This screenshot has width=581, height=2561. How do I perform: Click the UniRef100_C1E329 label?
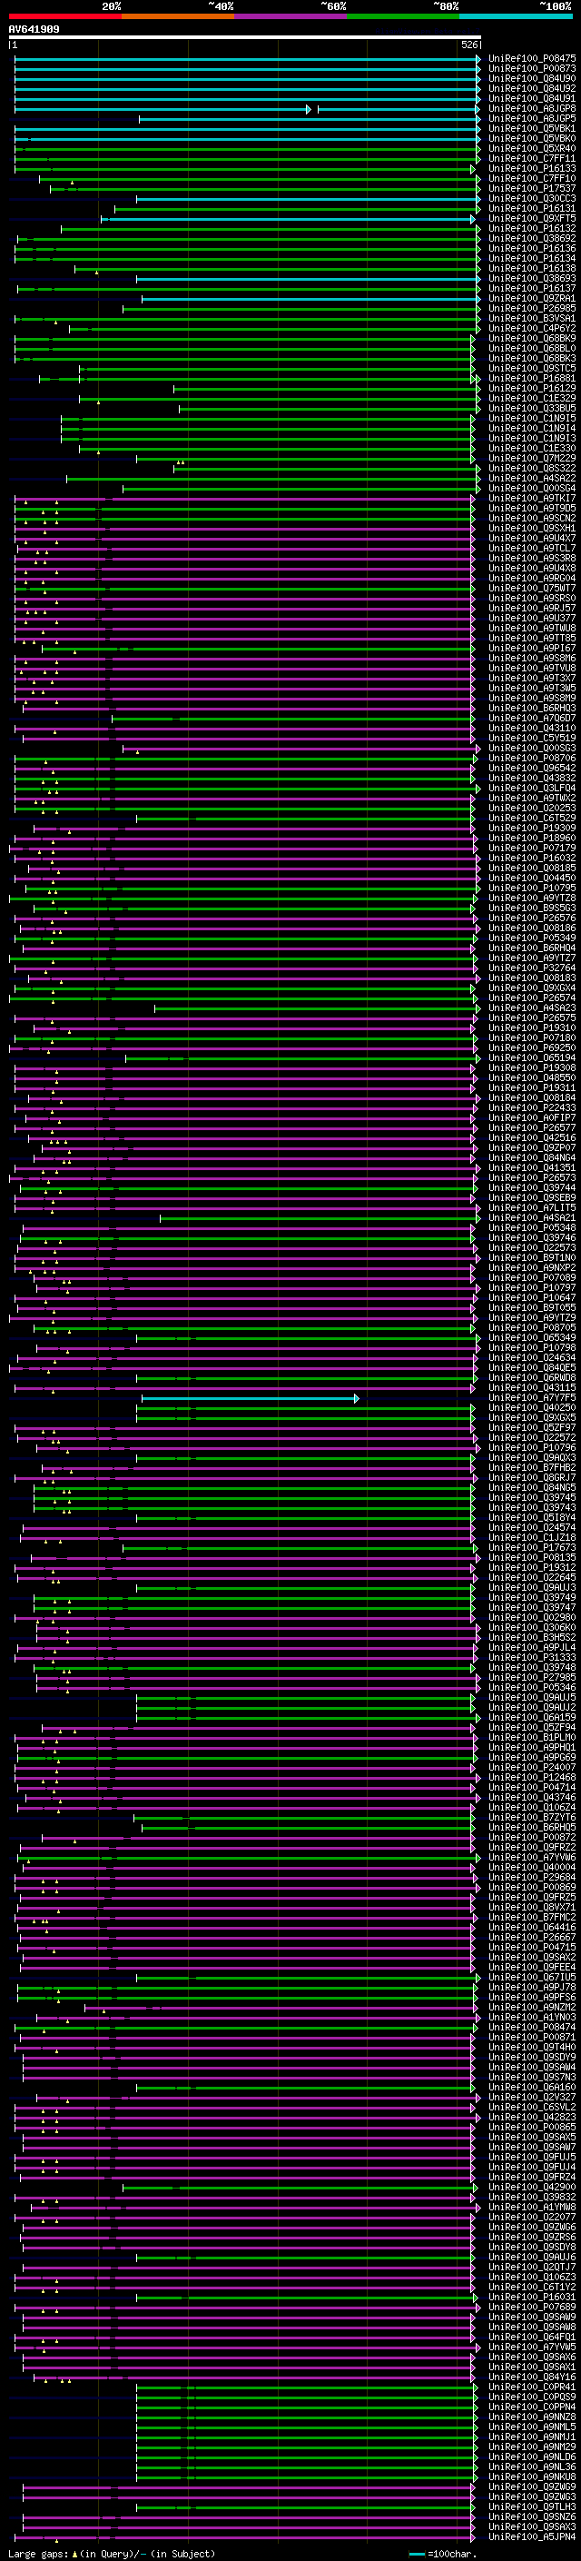pyautogui.click(x=532, y=399)
